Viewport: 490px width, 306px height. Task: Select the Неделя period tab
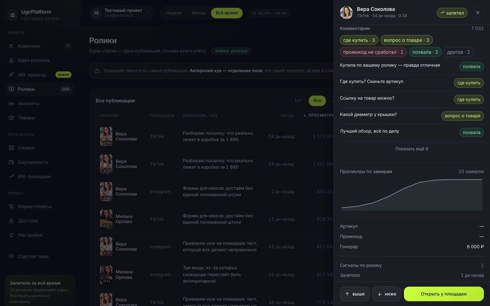174,13
